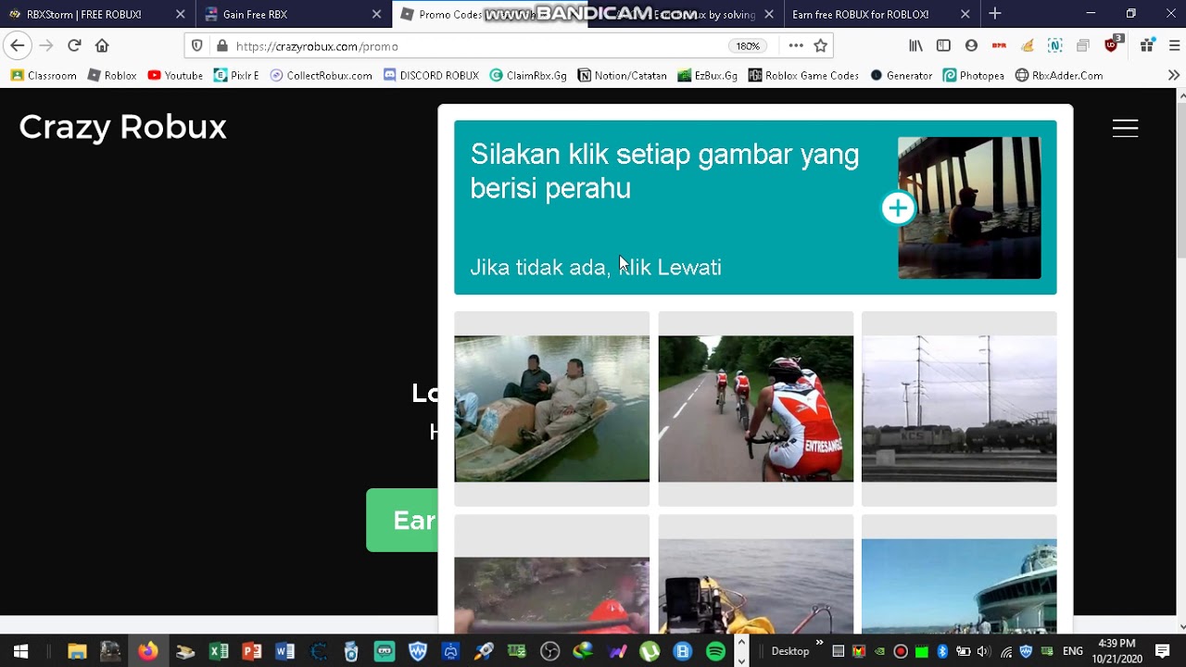This screenshot has height=667, width=1186.
Task: Open the notification action center
Action: (x=1163, y=651)
